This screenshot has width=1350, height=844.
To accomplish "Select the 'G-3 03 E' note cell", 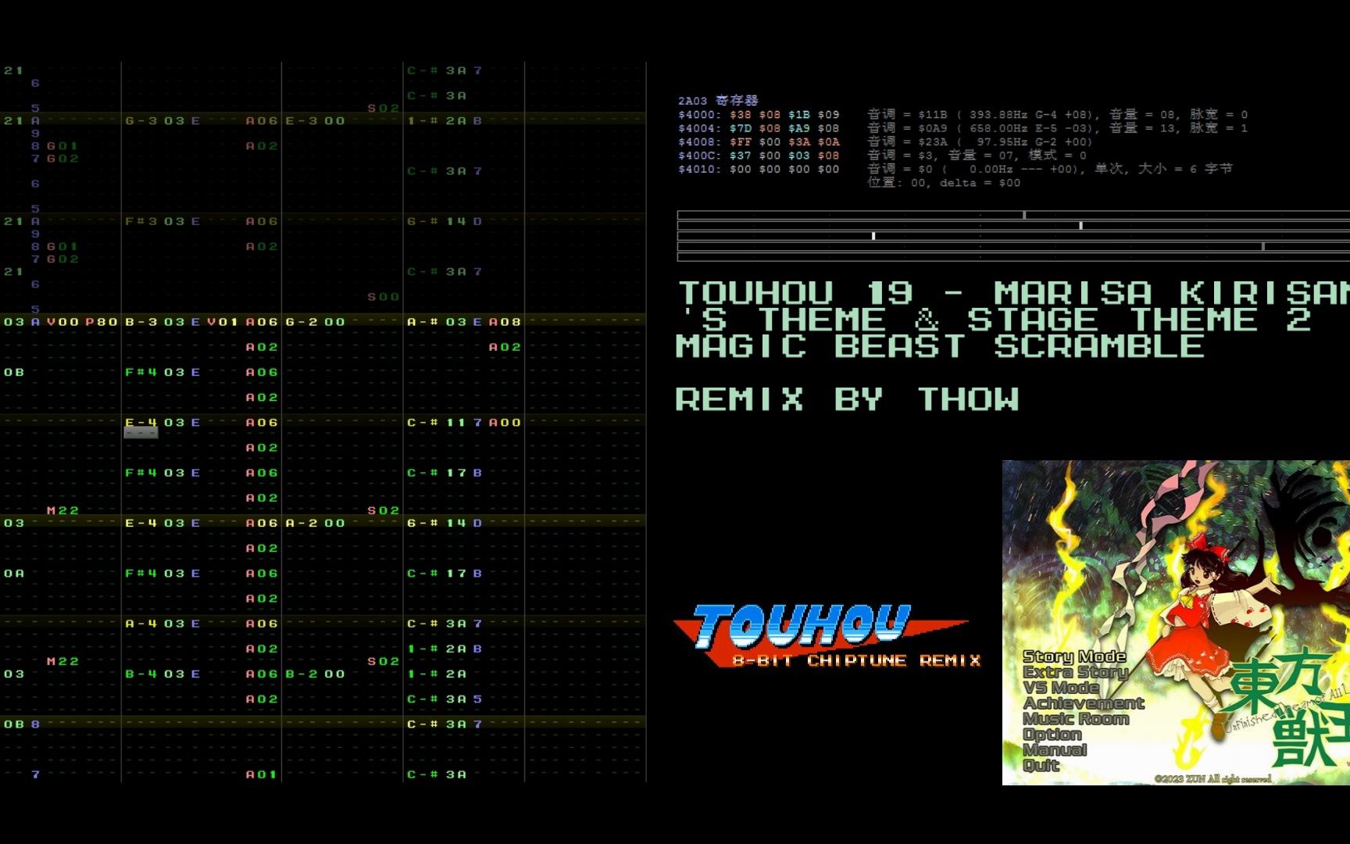I will (162, 121).
